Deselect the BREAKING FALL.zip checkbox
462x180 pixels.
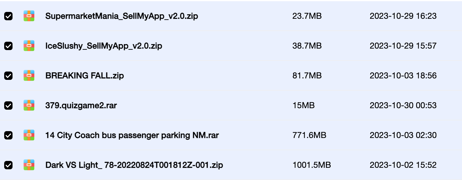click(8, 76)
